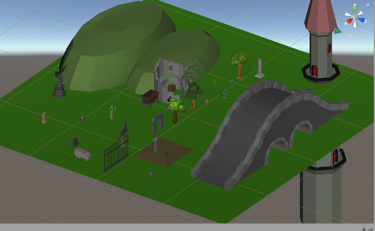Click the white cone beneath the gizmo cube

tap(355, 24)
